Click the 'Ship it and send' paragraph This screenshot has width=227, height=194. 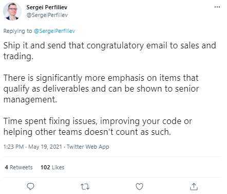110,51
